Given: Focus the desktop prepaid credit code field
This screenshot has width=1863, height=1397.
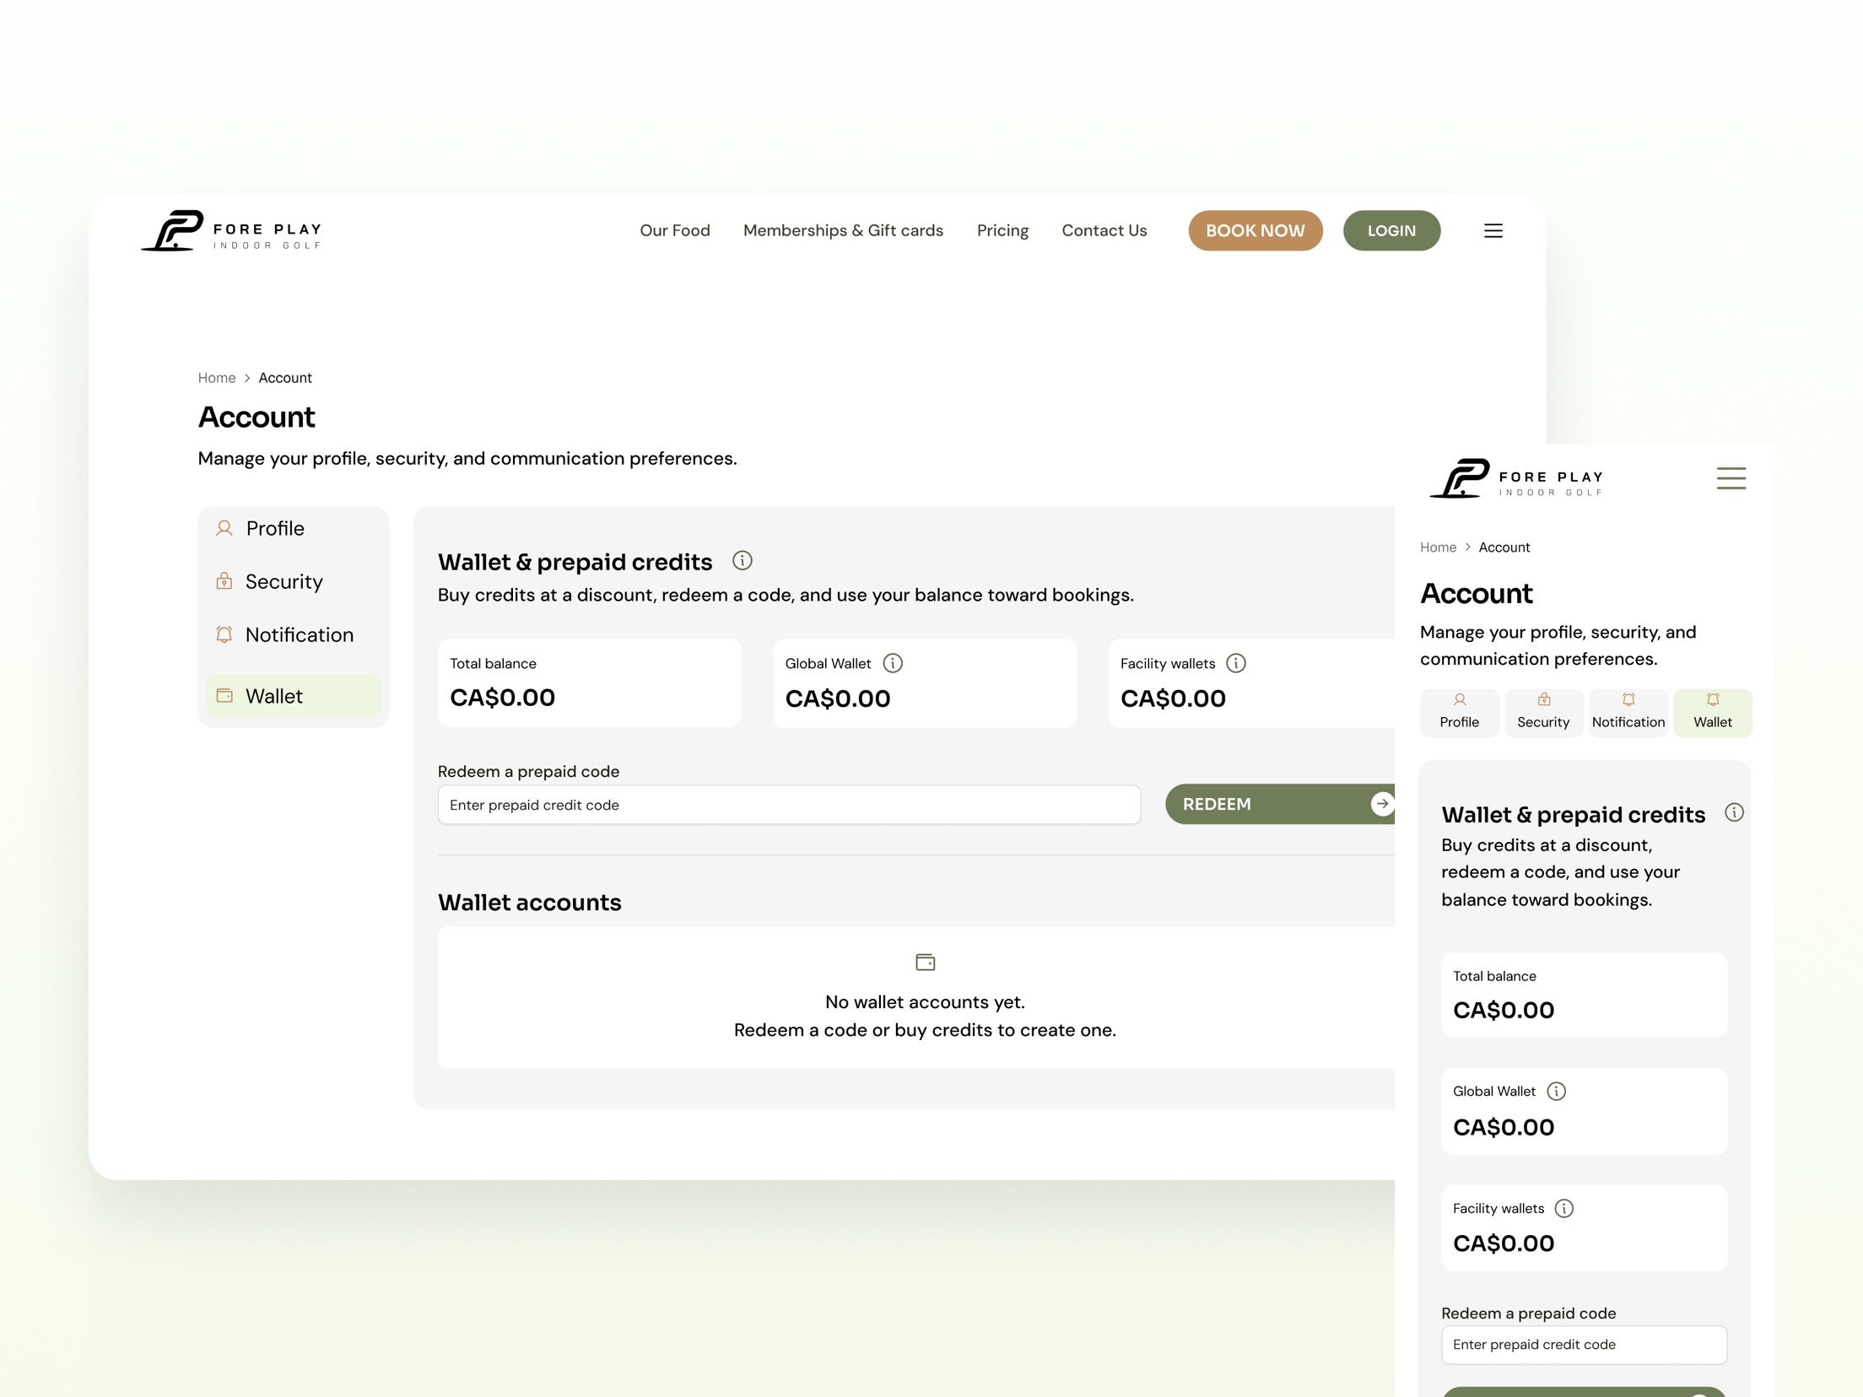Looking at the screenshot, I should point(789,805).
